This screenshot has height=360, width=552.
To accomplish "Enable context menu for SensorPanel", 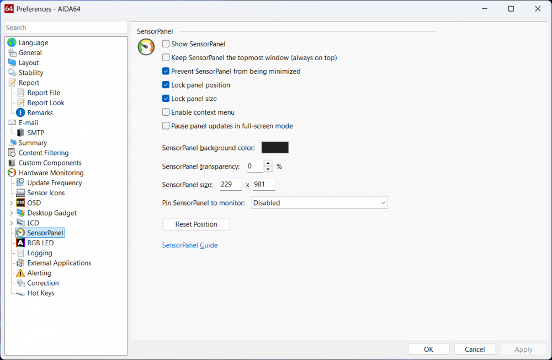I will pyautogui.click(x=165, y=112).
